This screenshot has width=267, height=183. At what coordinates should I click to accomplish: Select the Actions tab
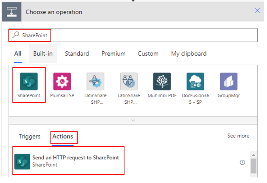pos(63,137)
